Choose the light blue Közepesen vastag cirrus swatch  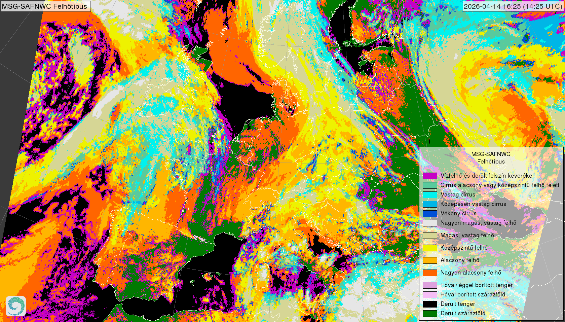pyautogui.click(x=430, y=204)
